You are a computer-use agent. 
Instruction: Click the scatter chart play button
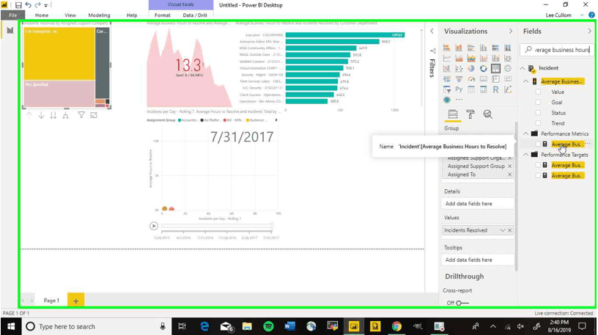tap(154, 226)
